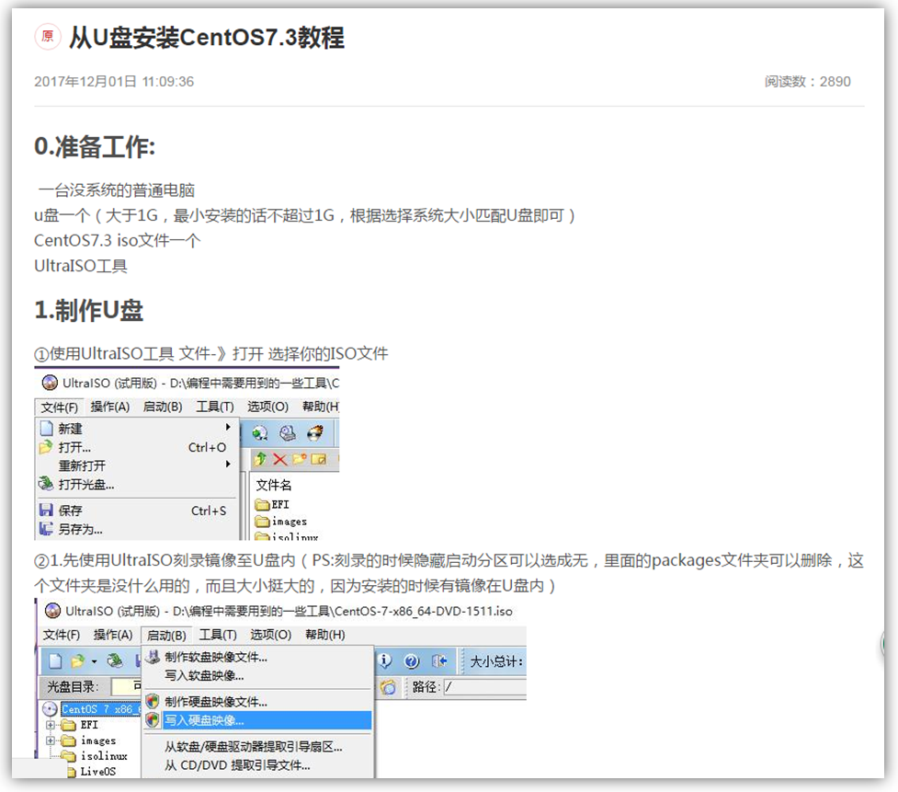
Task: Click the virtual drive mount toolbar icon
Action: pos(288,433)
